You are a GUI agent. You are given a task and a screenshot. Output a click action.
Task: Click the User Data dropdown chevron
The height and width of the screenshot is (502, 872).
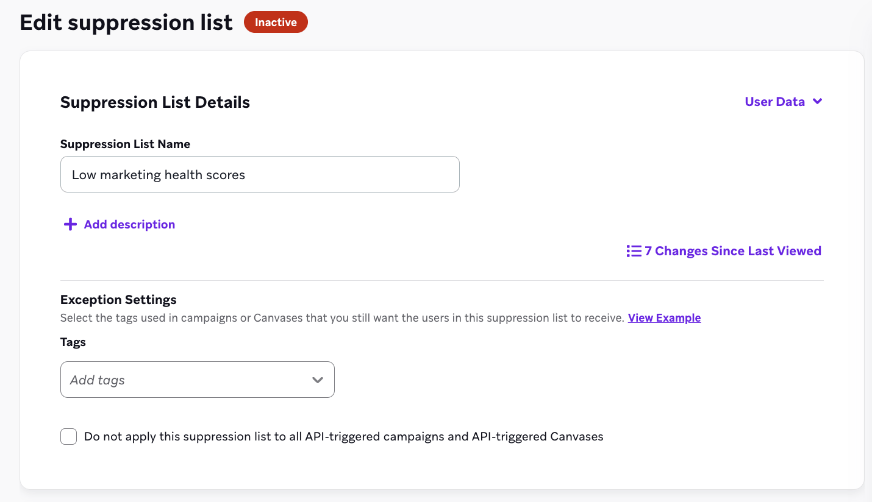tap(818, 102)
